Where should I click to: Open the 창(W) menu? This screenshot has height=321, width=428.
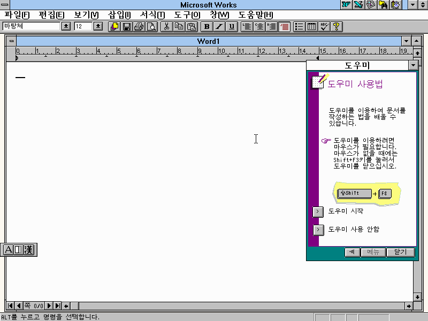click(219, 15)
